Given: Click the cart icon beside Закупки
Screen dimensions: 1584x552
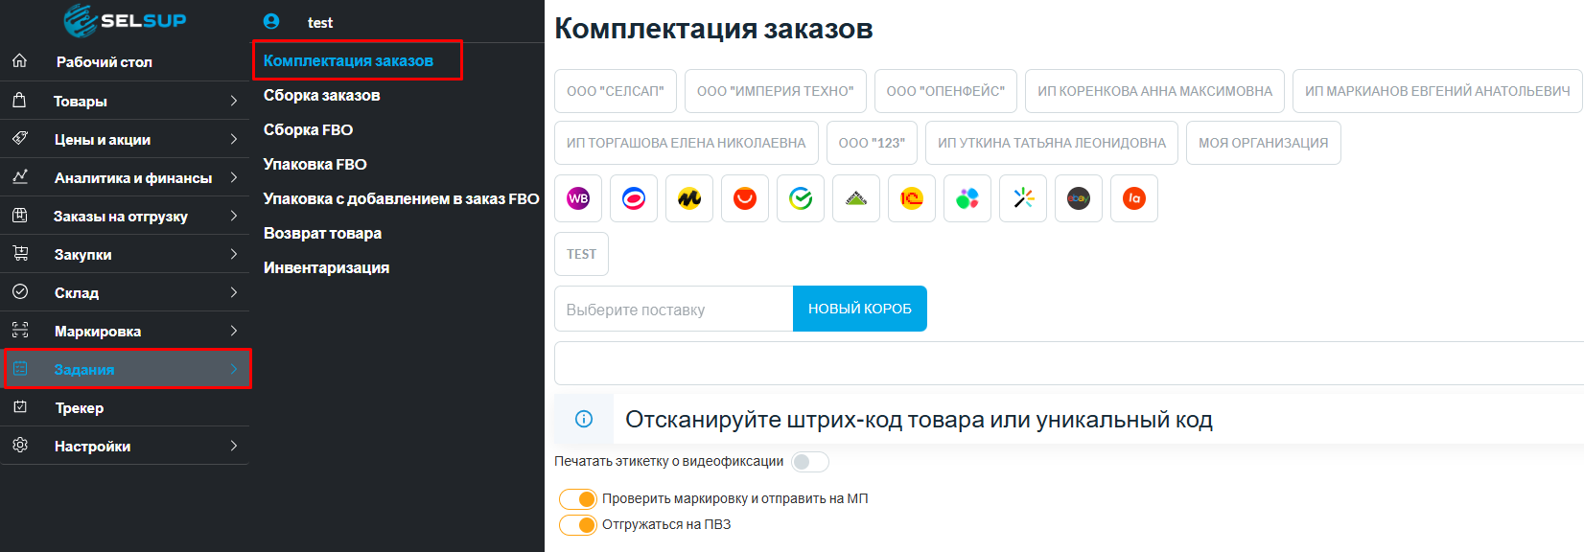Looking at the screenshot, I should [x=19, y=253].
